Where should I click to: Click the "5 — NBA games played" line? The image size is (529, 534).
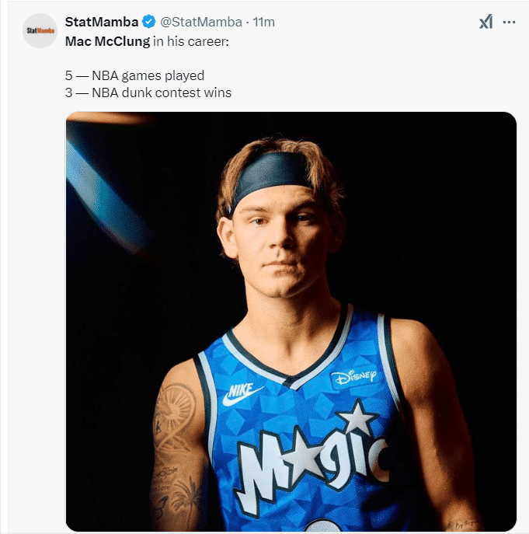134,75
